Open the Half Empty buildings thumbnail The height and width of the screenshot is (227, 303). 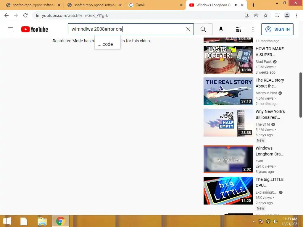tap(228, 123)
